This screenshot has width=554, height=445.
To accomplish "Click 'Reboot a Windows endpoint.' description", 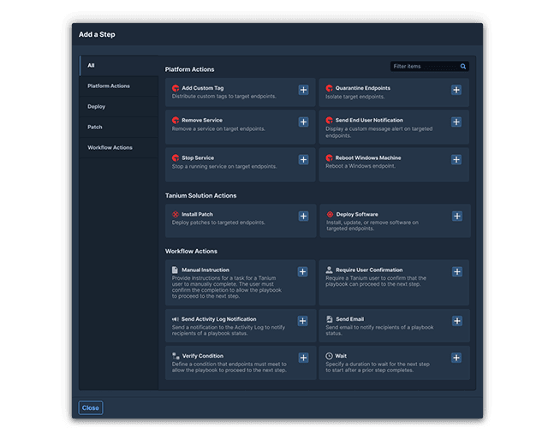I will click(x=360, y=166).
